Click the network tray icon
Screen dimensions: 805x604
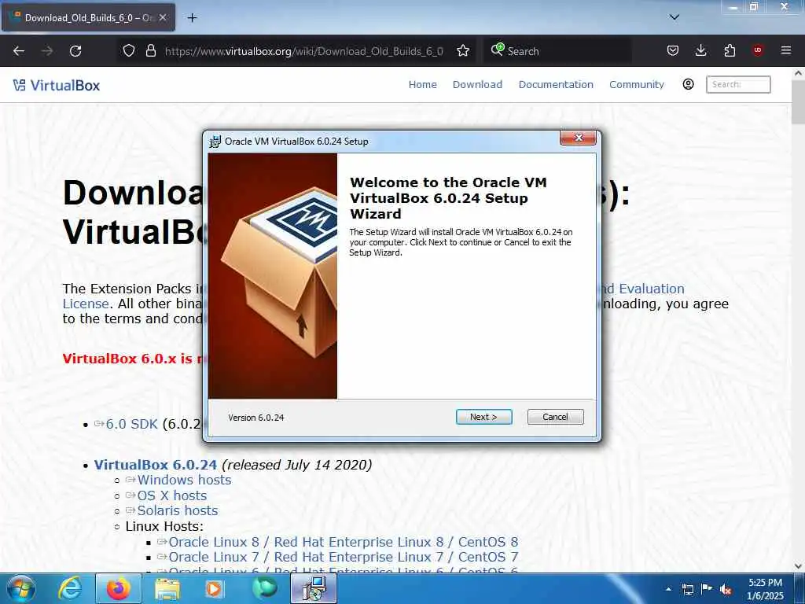[687, 589]
